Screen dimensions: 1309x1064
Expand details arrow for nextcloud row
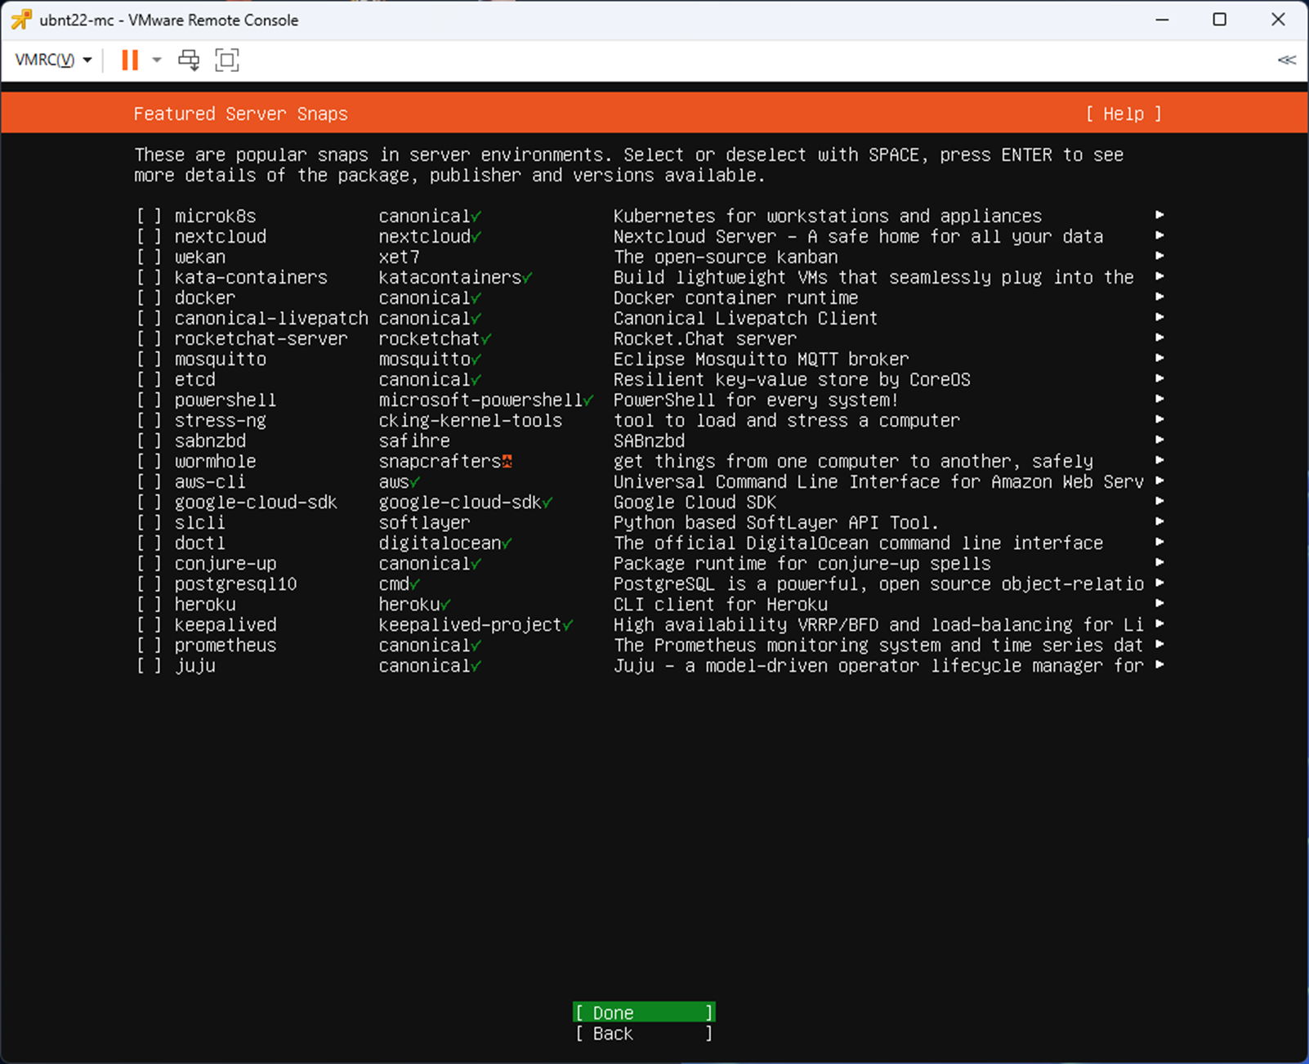(x=1159, y=235)
